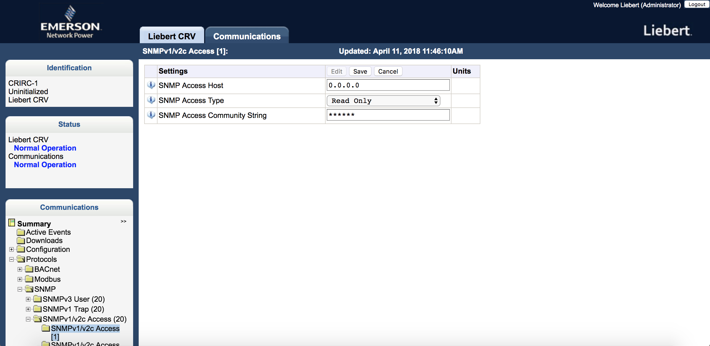Click the Edit button
This screenshot has width=710, height=346.
click(x=337, y=71)
